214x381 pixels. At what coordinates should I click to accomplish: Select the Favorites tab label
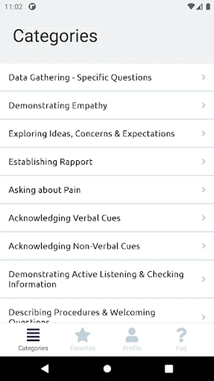(82, 348)
